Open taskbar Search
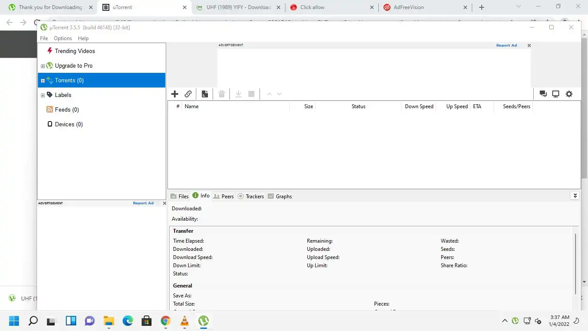Viewport: 588px width, 331px height. click(x=33, y=321)
